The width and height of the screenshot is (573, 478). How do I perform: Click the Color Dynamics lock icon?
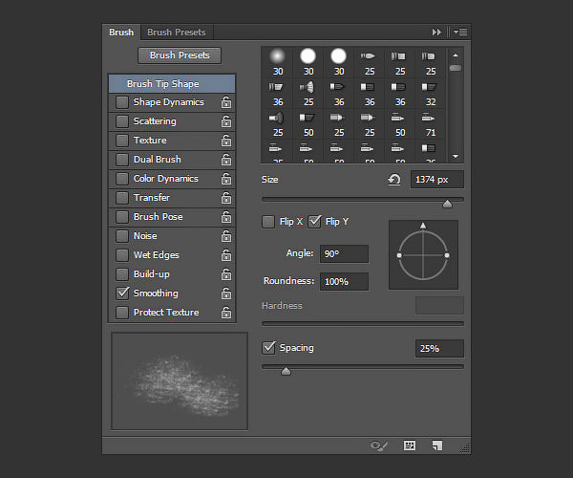click(x=226, y=179)
